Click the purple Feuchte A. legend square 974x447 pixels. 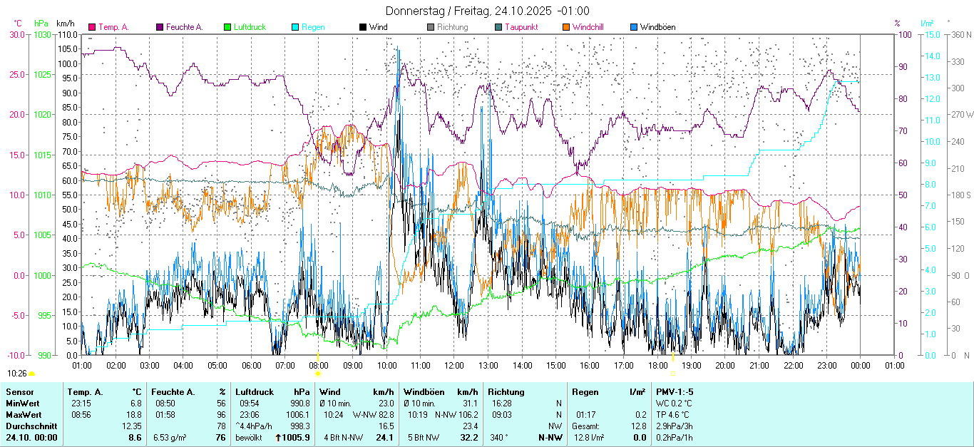click(x=160, y=27)
